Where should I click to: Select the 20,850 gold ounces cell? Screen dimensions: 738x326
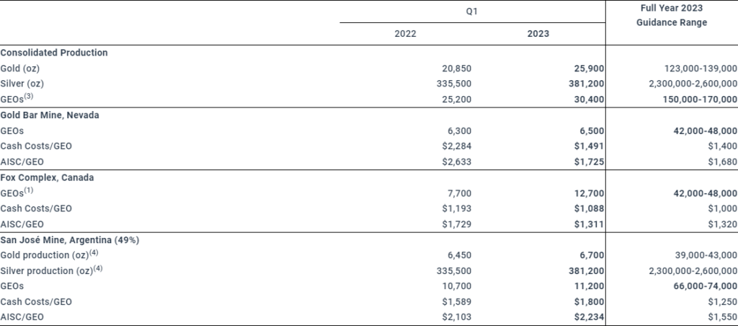click(456, 69)
